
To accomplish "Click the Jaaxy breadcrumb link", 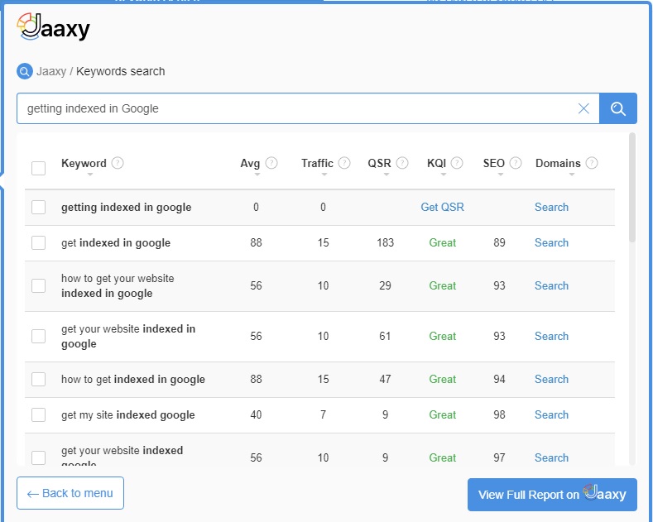I will click(x=51, y=71).
